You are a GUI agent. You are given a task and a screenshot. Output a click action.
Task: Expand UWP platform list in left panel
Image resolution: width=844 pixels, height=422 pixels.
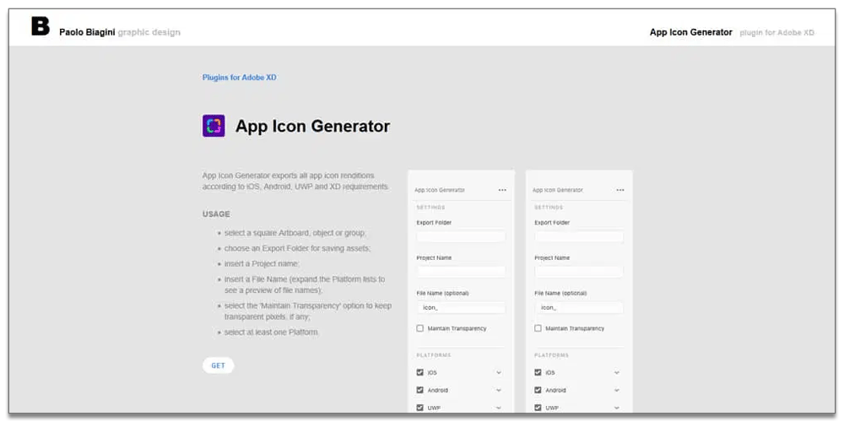click(499, 408)
